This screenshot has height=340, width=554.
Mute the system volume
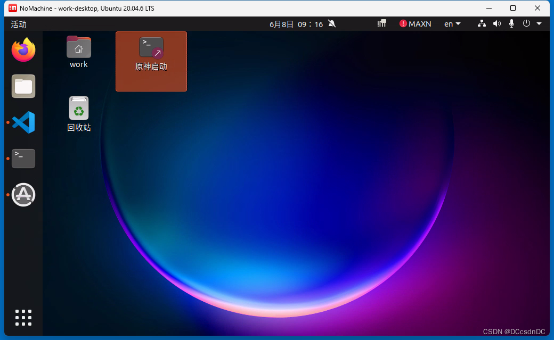pyautogui.click(x=496, y=23)
